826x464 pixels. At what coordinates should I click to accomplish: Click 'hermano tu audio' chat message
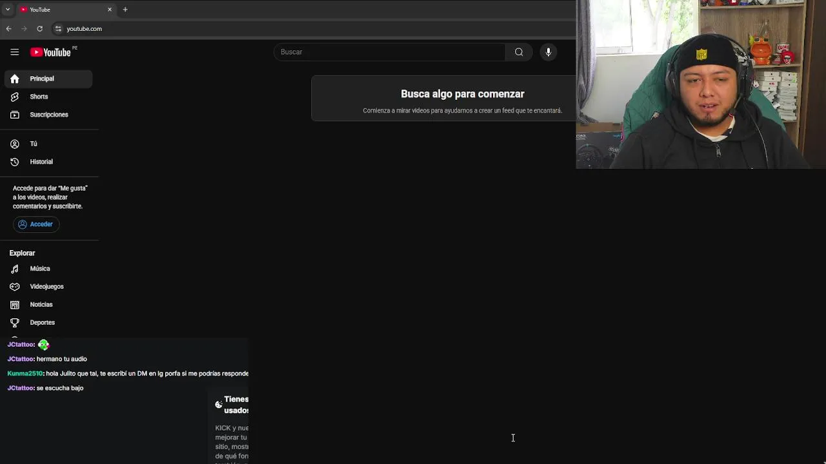coord(62,359)
